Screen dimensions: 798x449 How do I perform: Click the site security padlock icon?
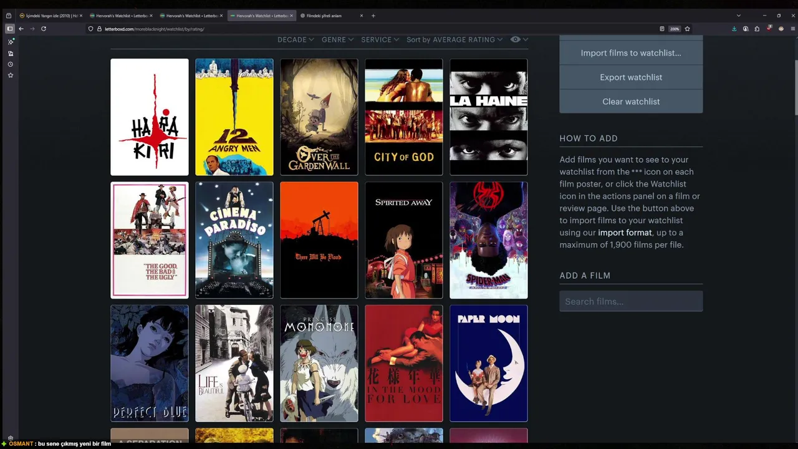click(x=99, y=29)
